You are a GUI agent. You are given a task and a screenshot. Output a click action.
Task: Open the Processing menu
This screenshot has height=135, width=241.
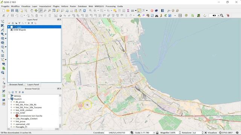click(x=110, y=6)
